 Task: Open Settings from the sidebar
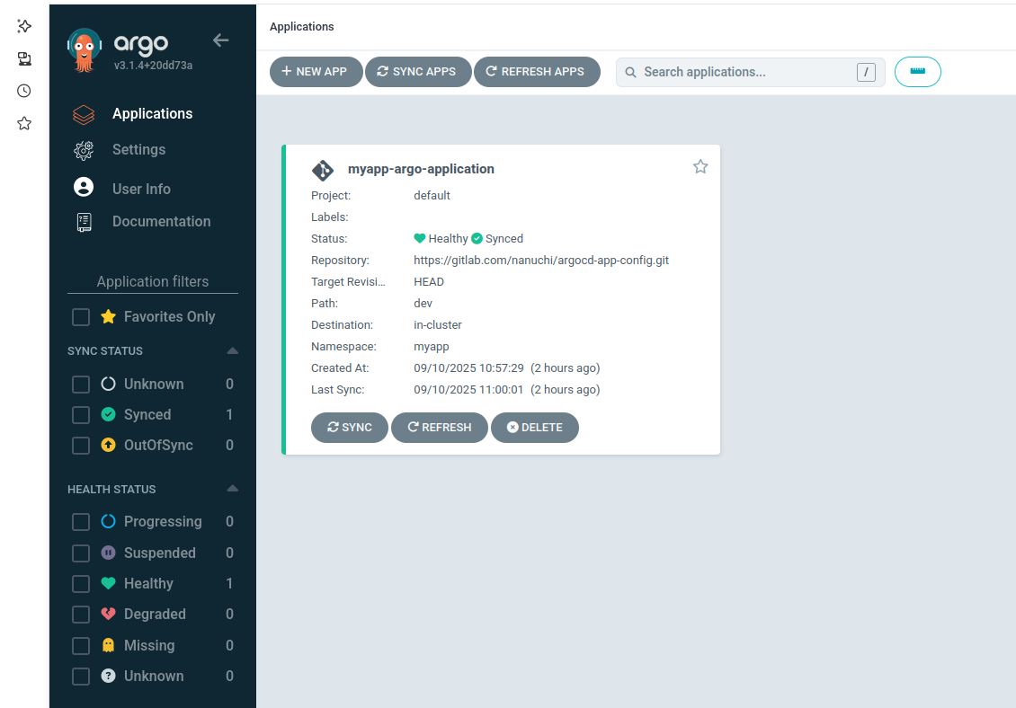pyautogui.click(x=138, y=150)
